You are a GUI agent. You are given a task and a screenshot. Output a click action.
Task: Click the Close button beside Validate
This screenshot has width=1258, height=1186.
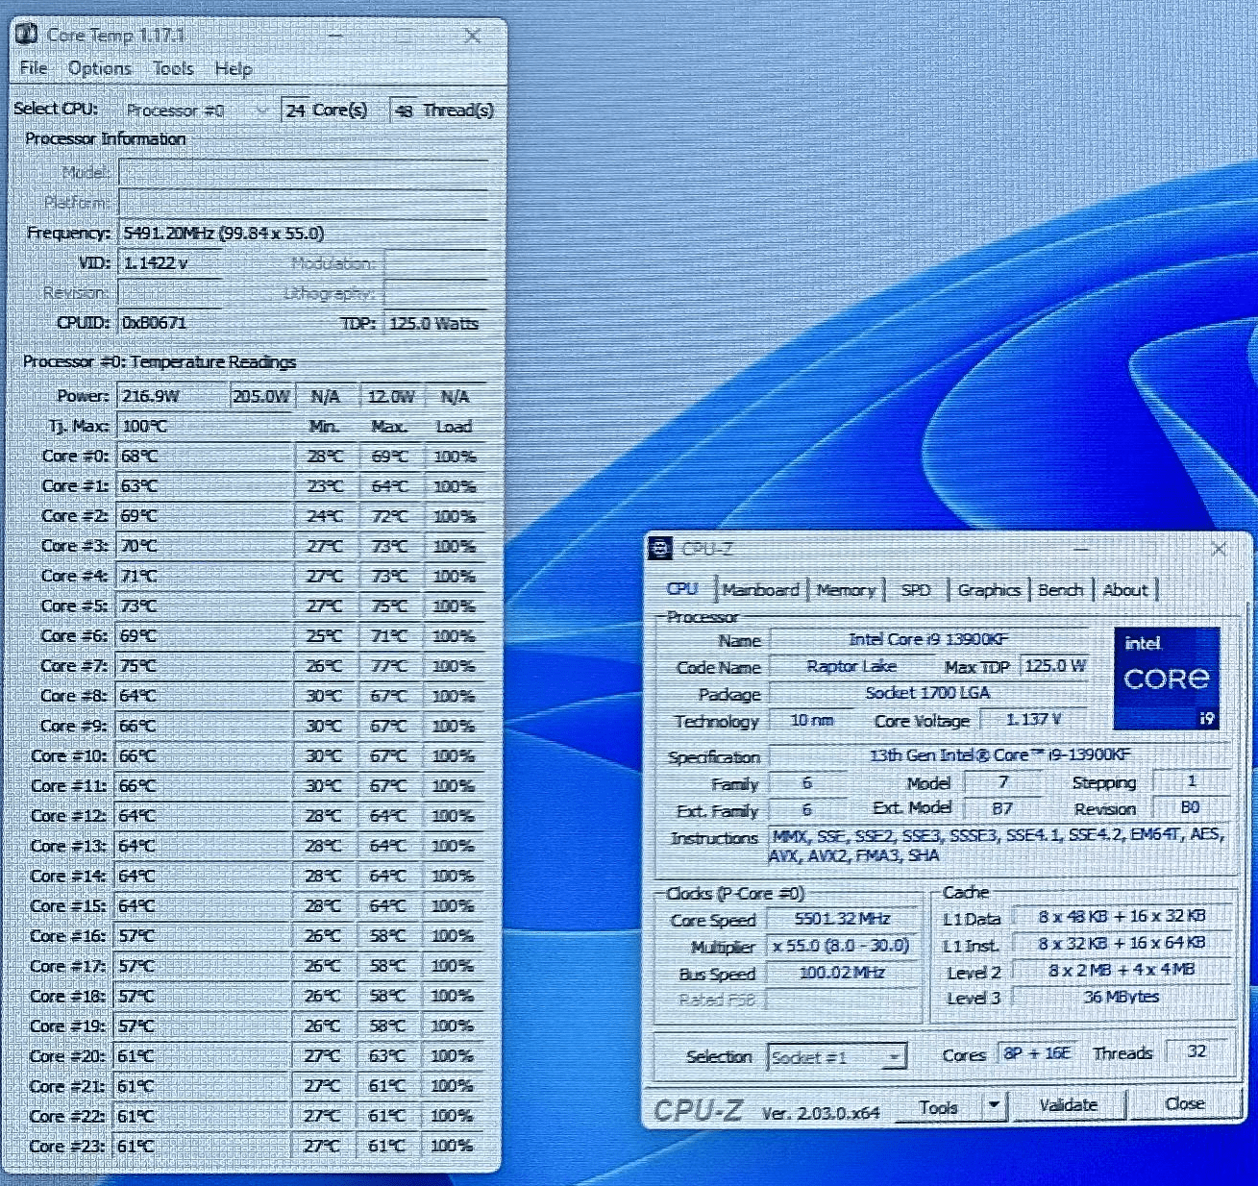[x=1184, y=1104]
